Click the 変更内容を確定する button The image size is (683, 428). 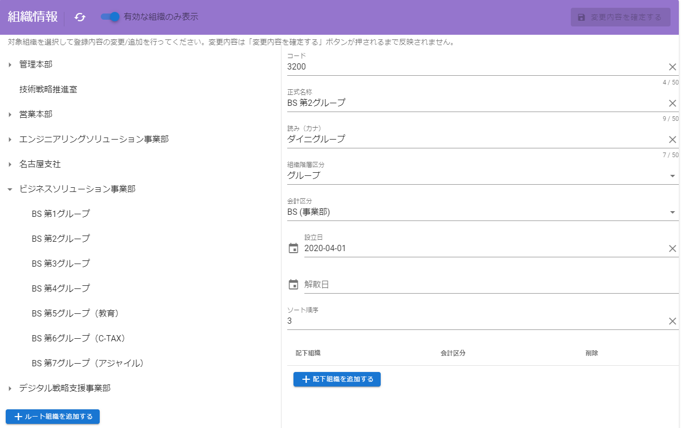620,17
